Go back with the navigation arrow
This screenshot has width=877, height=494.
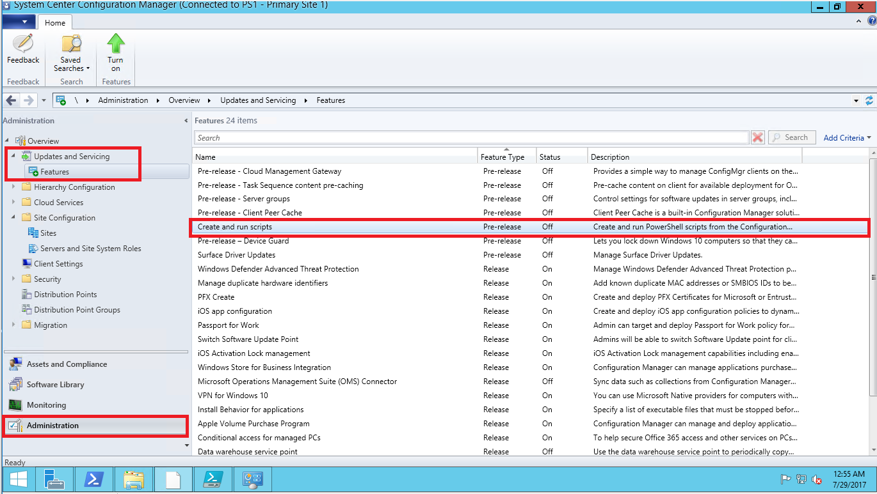coord(11,100)
